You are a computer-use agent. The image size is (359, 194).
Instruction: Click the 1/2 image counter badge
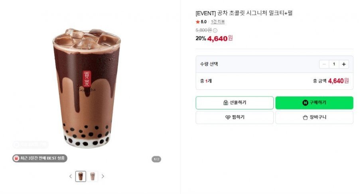[156, 159]
